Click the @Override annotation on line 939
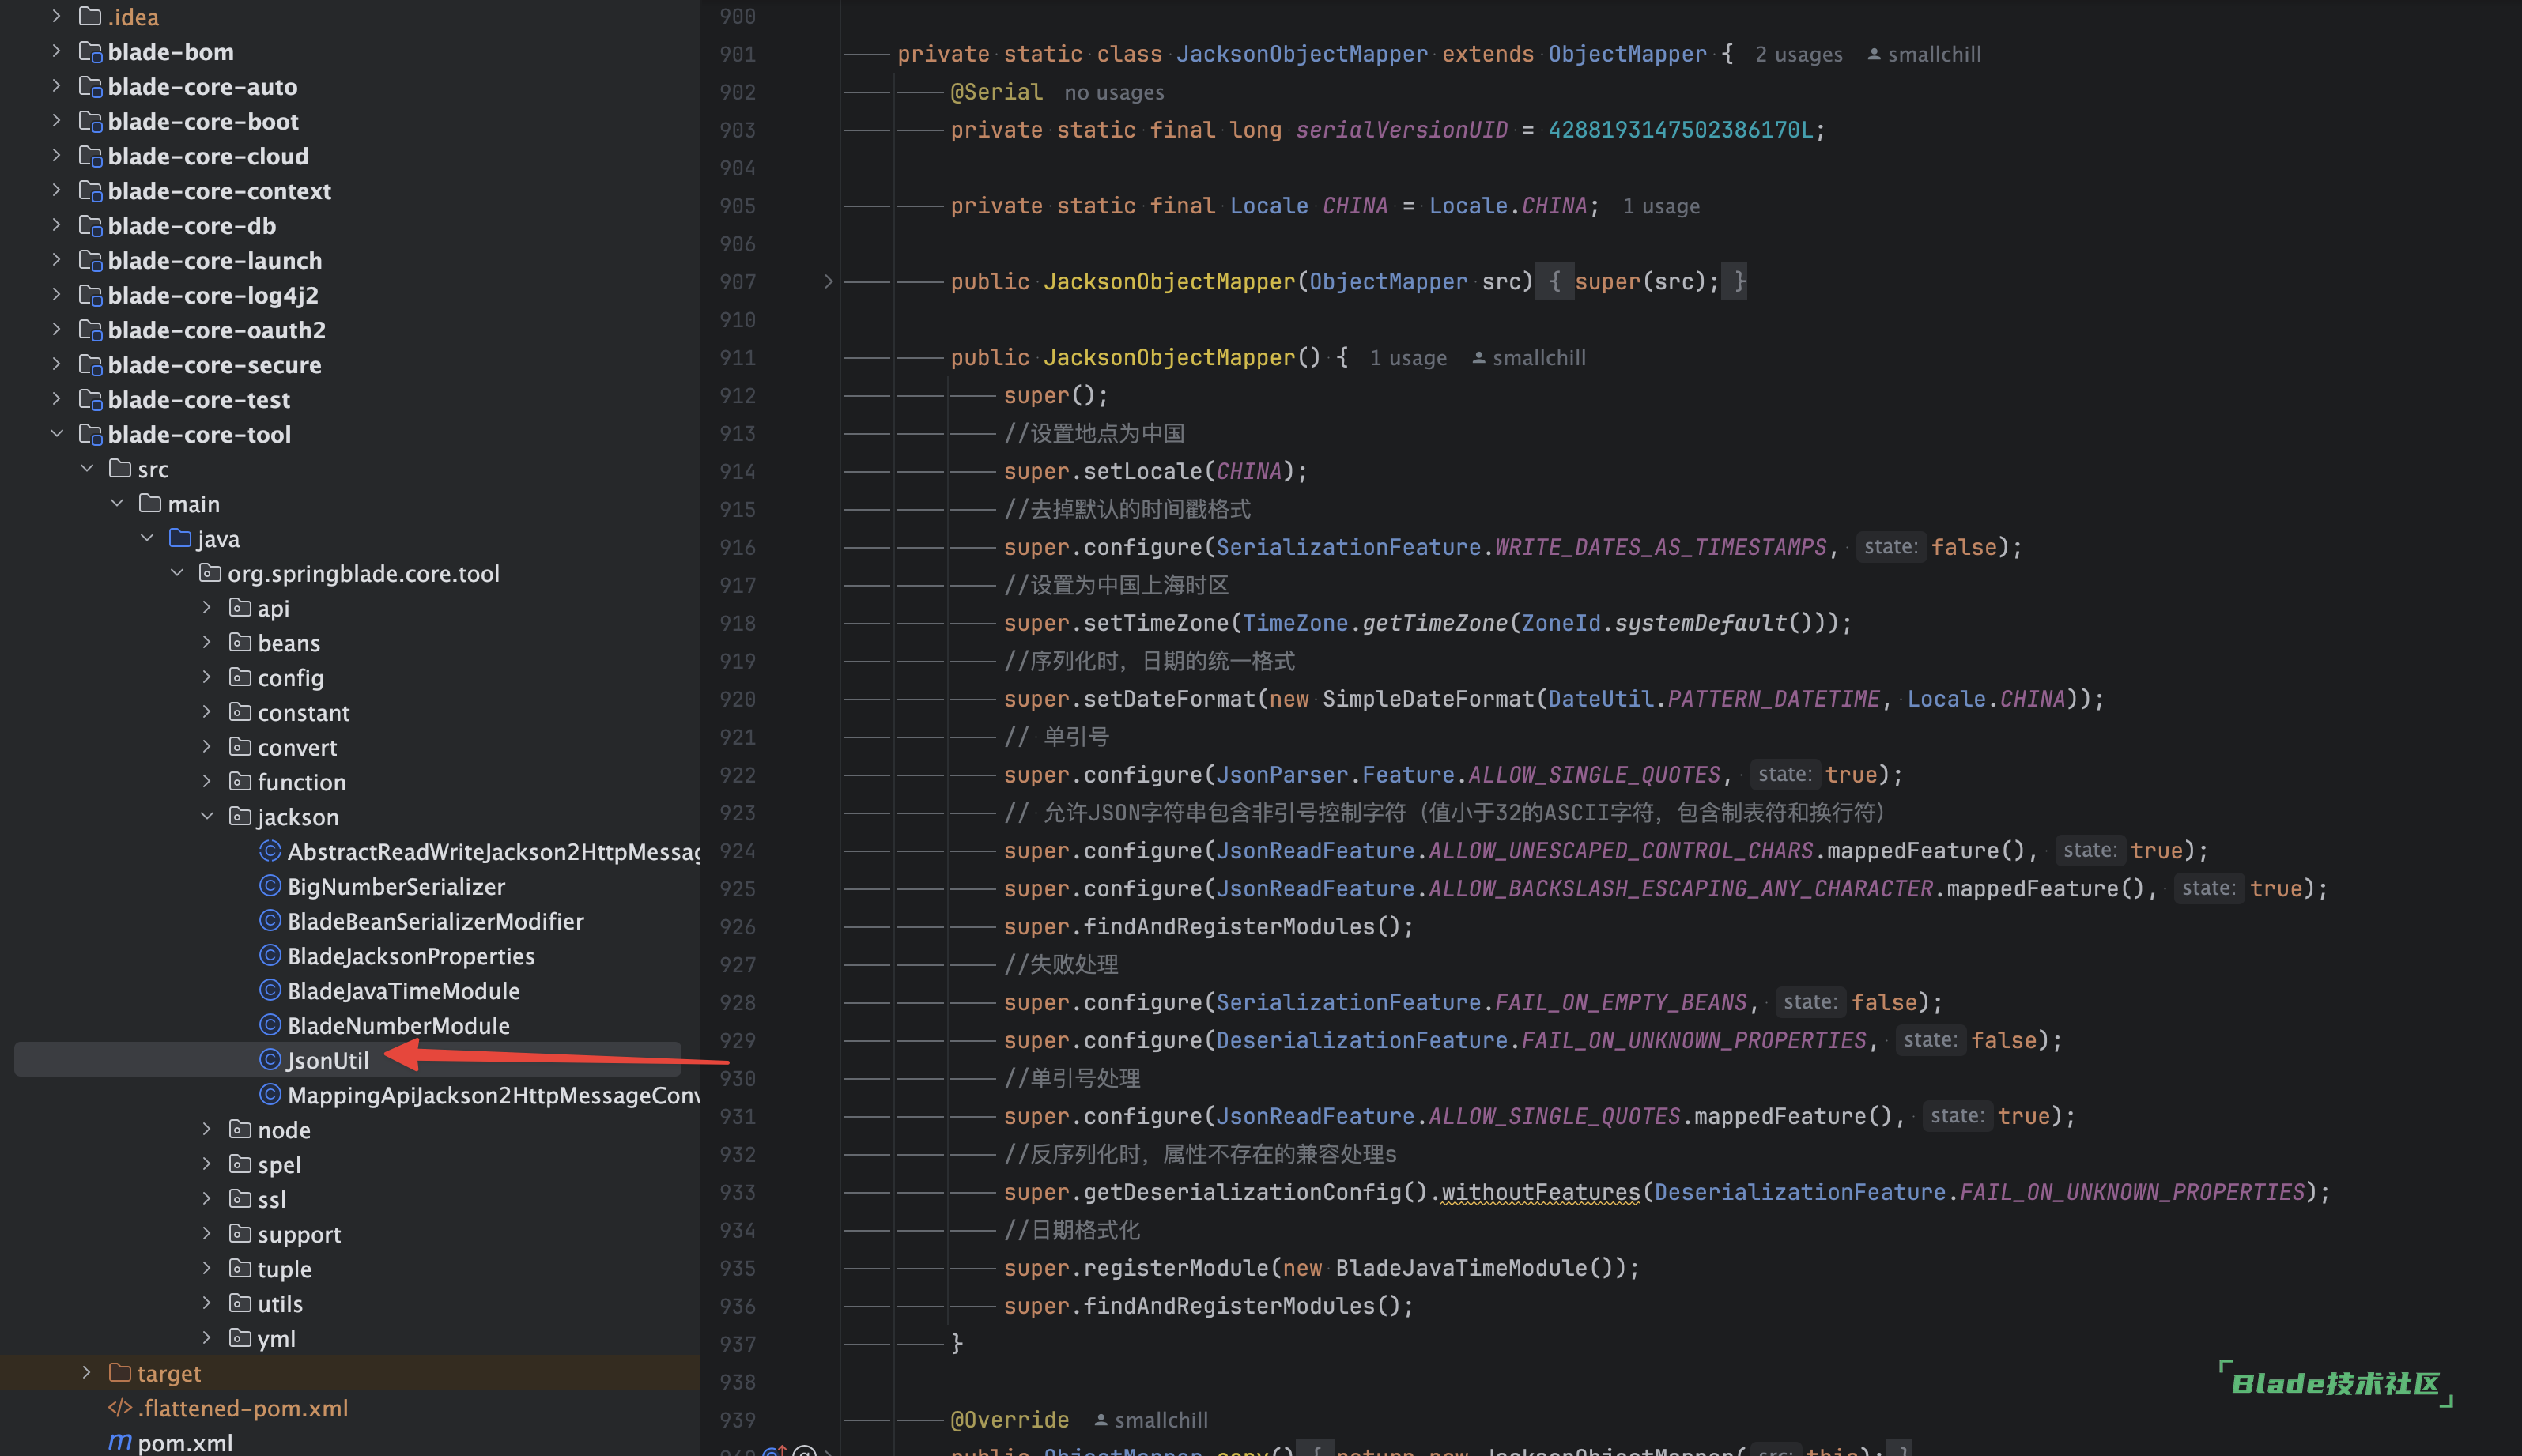 click(x=1009, y=1420)
